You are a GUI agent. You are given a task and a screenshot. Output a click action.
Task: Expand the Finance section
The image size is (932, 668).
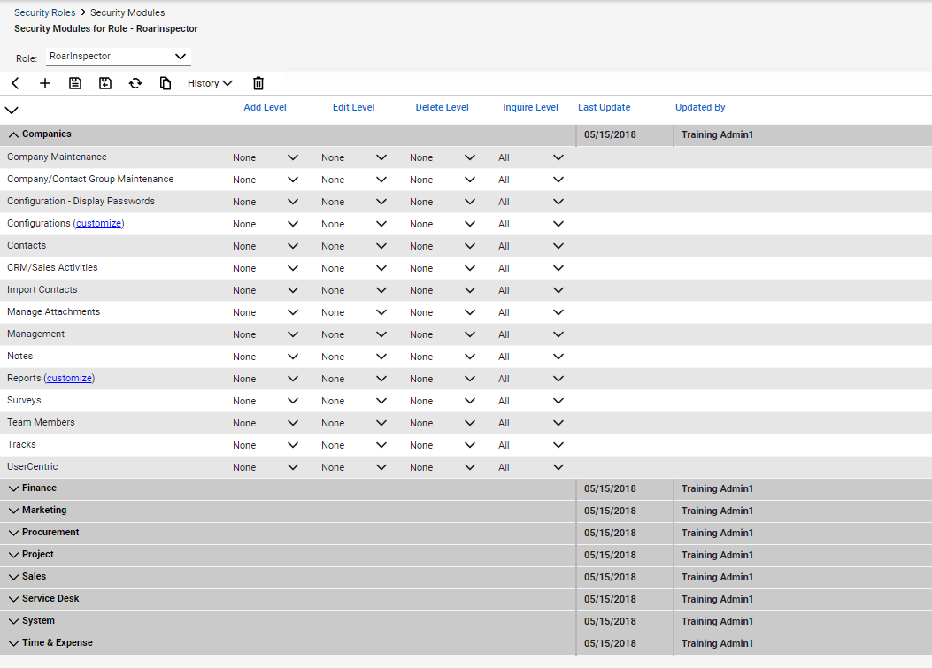[x=13, y=488]
